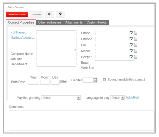Click the Full Name link
The height and width of the screenshot is (137, 159).
[x=19, y=32]
